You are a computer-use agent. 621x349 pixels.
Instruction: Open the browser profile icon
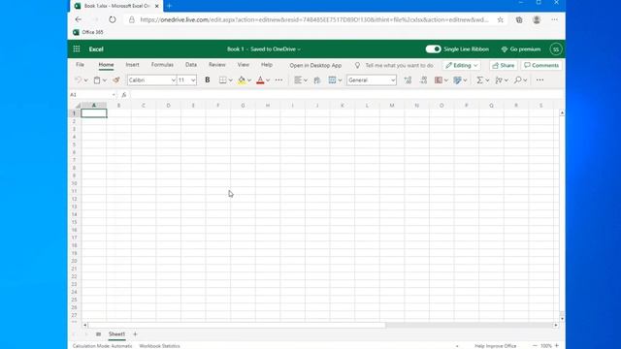(x=537, y=19)
